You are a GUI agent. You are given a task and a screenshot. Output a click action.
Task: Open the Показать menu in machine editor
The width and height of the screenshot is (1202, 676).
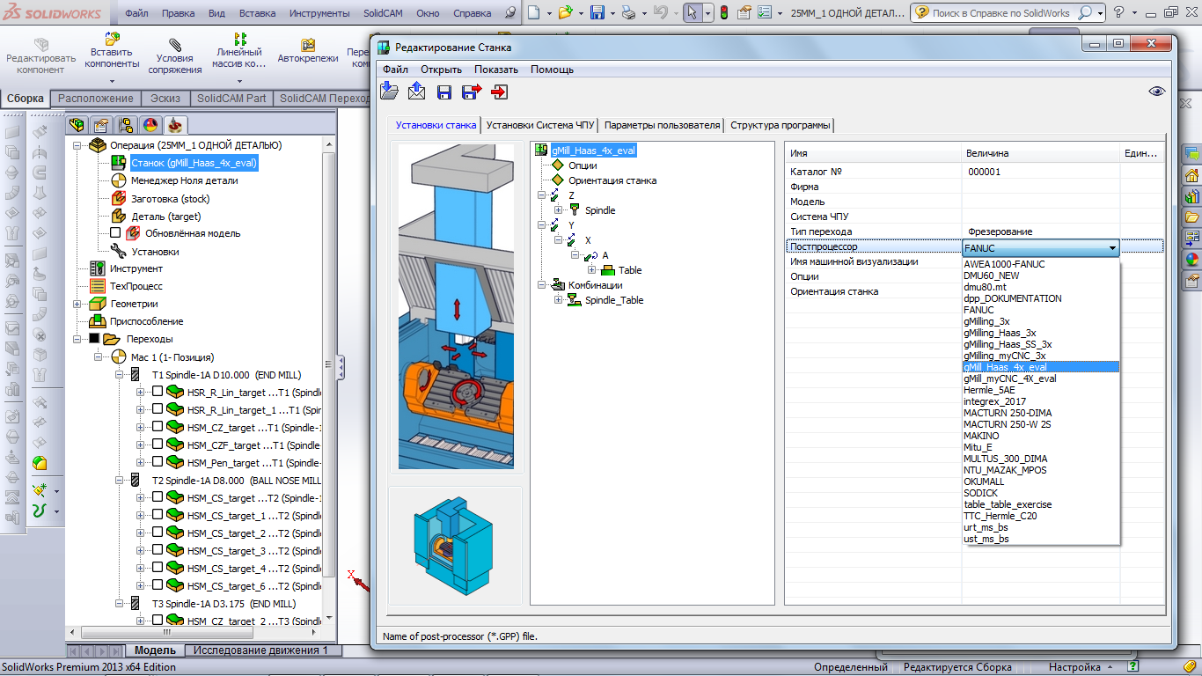coord(495,70)
